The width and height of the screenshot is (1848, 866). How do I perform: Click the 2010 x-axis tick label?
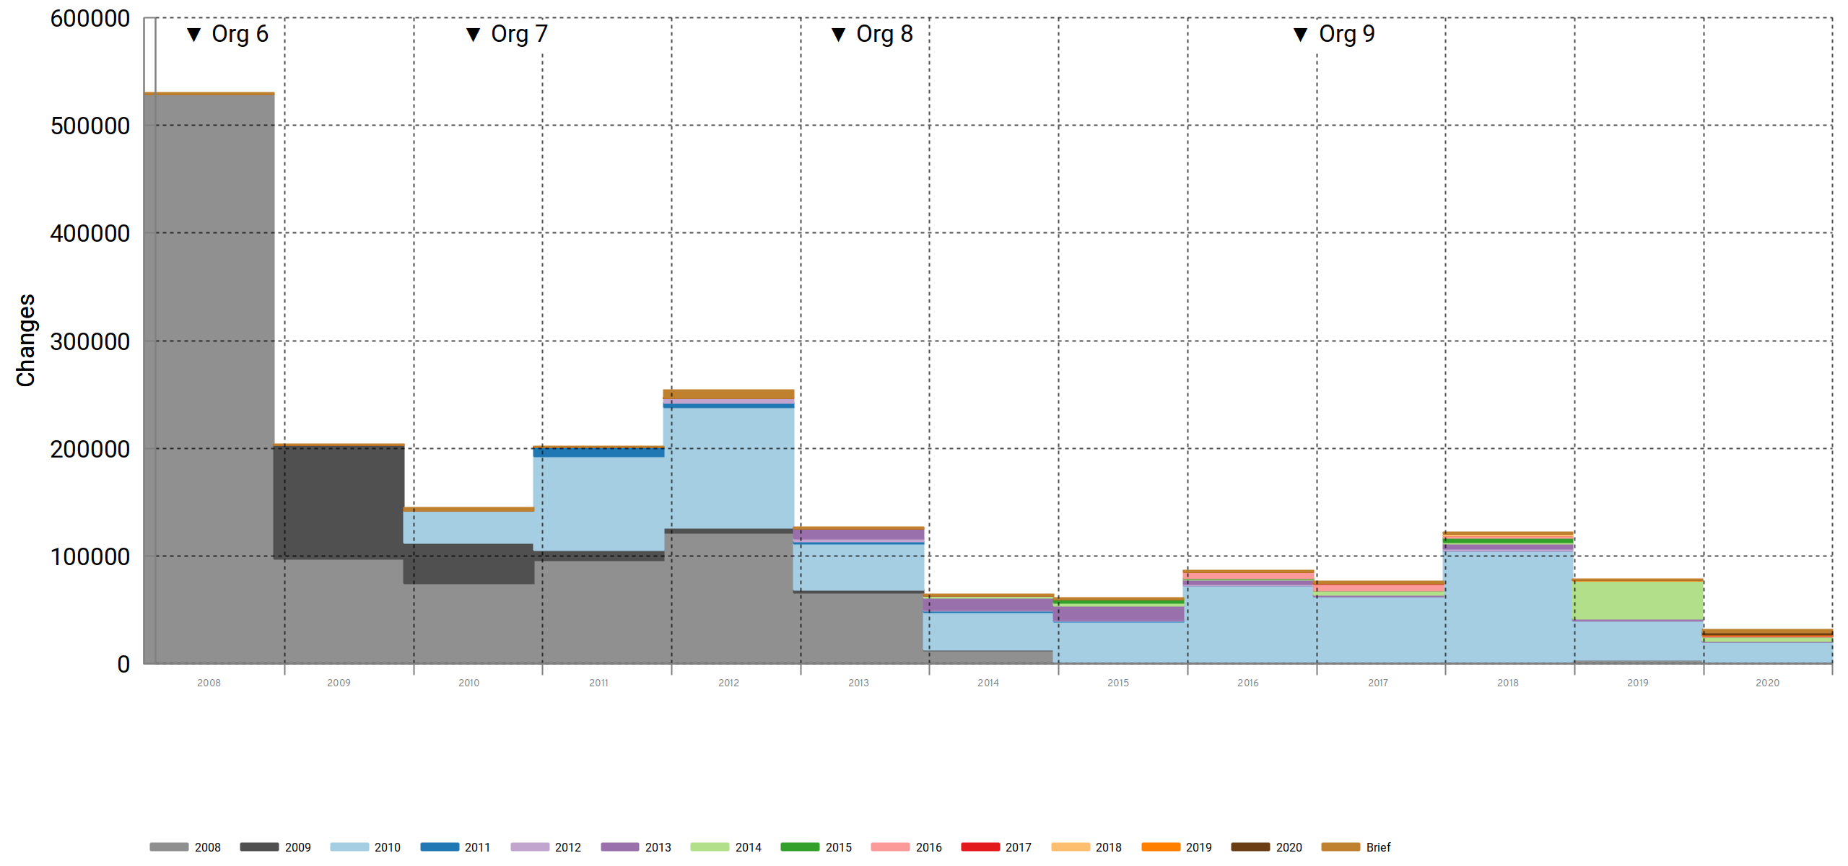pyautogui.click(x=468, y=683)
